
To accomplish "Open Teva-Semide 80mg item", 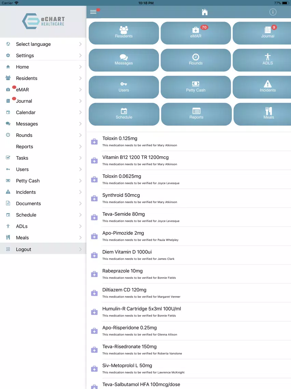I will point(189,217).
